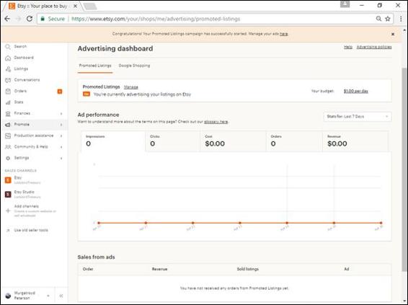Viewport: 408px width, 305px height.
Task: Select Promote megaphone icon
Action: click(8, 125)
